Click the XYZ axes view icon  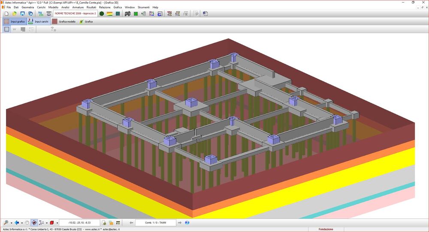[42, 223]
